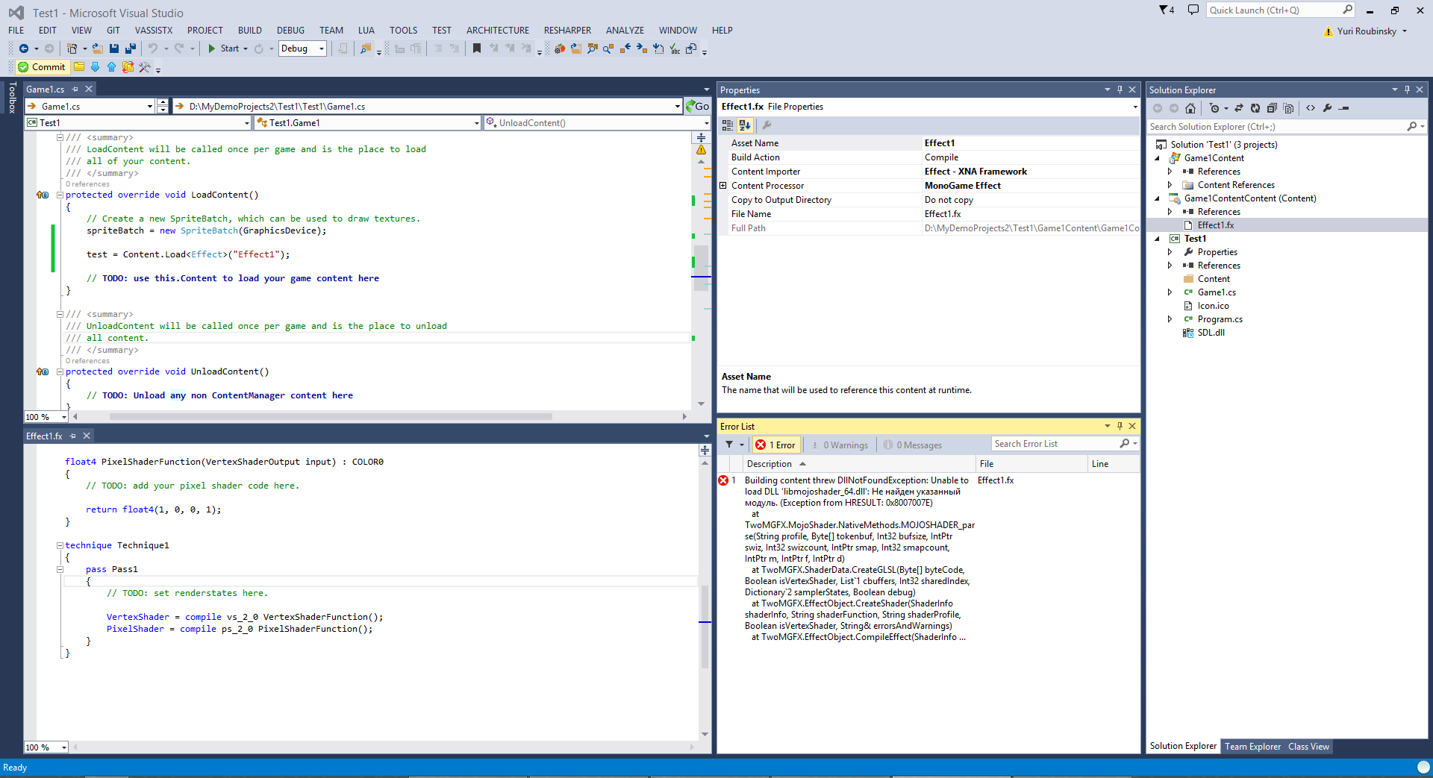1433x778 pixels.
Task: Select the Game1.cs editor tab
Action: (x=46, y=90)
